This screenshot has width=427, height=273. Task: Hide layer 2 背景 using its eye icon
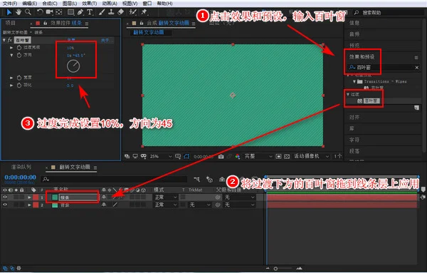tap(5, 205)
